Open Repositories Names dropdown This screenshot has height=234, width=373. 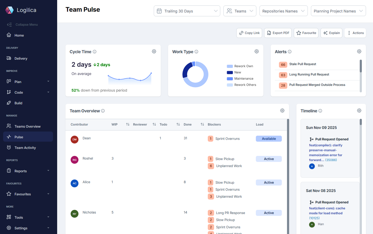(x=284, y=11)
